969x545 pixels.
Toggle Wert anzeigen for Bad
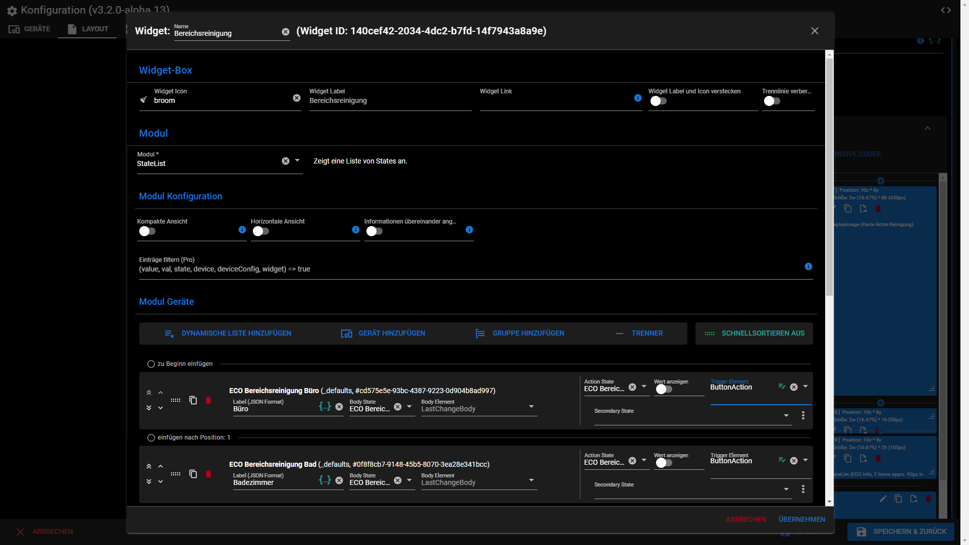(664, 463)
